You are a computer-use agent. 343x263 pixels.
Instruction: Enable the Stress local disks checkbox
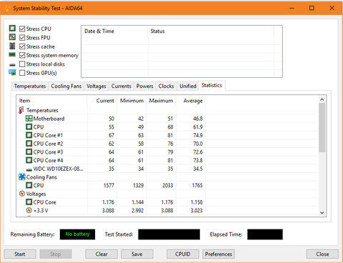[22, 64]
